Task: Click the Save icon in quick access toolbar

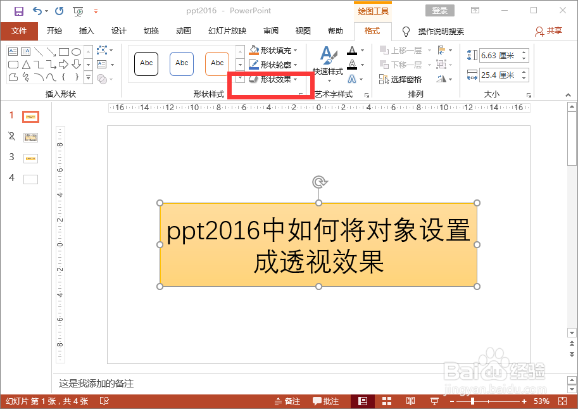Action: 19,11
